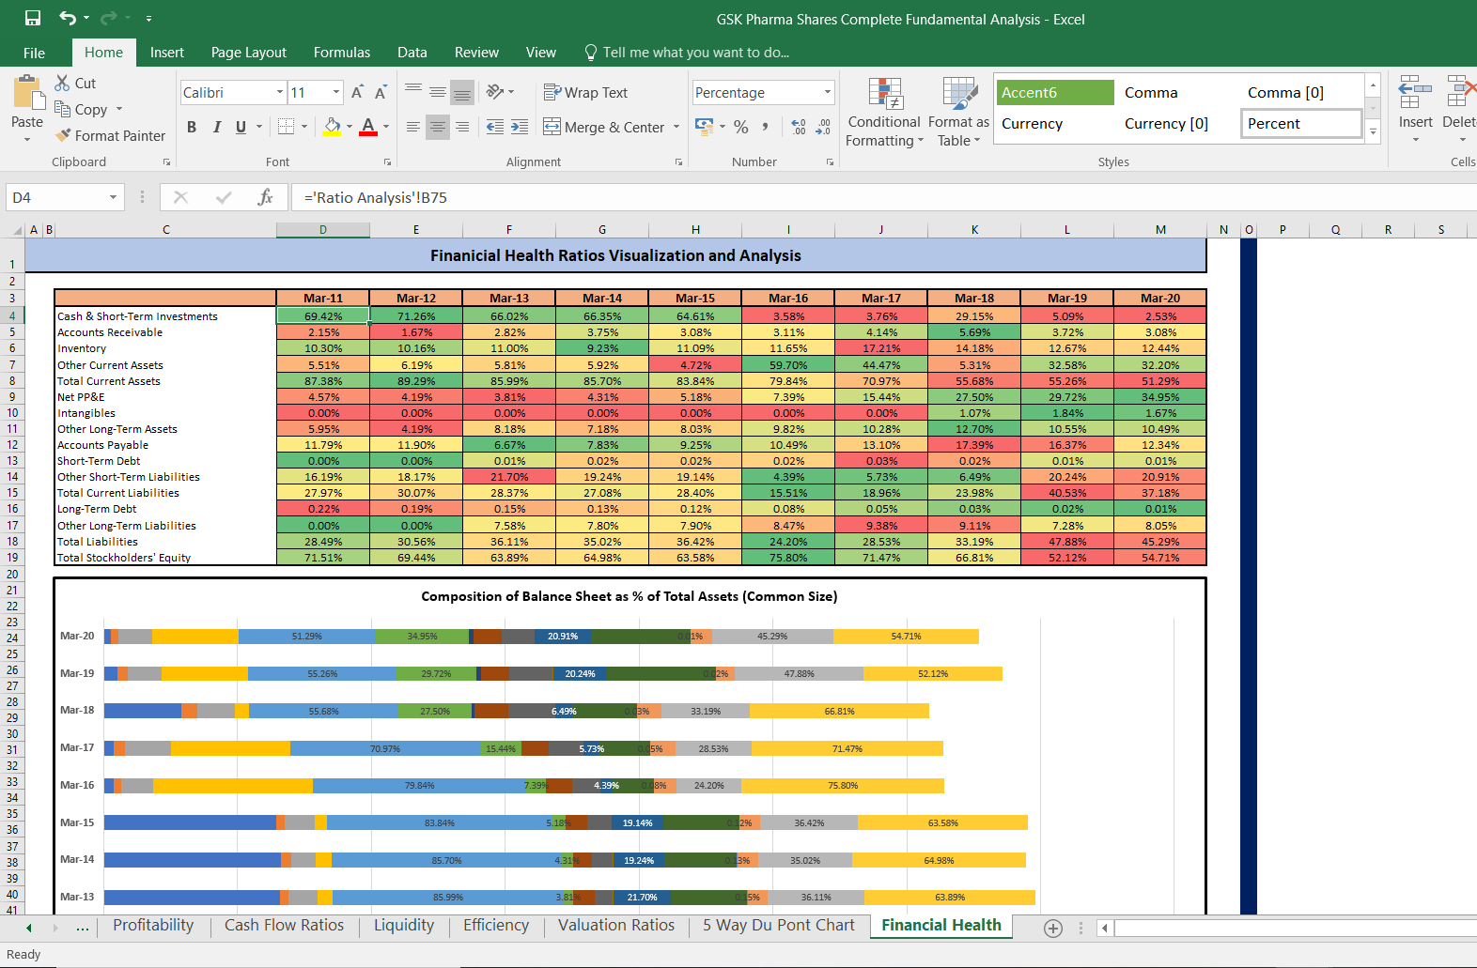The width and height of the screenshot is (1477, 968).
Task: Switch to the Page Layout tab
Action: [x=249, y=53]
